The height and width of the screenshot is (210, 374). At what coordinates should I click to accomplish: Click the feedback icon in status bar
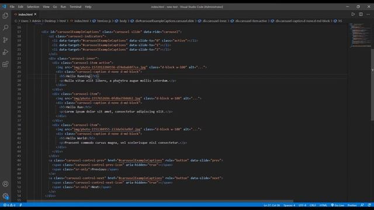362,205
